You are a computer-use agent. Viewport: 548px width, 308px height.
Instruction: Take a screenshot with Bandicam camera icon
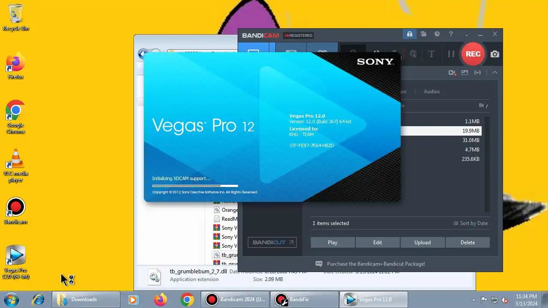pyautogui.click(x=495, y=54)
